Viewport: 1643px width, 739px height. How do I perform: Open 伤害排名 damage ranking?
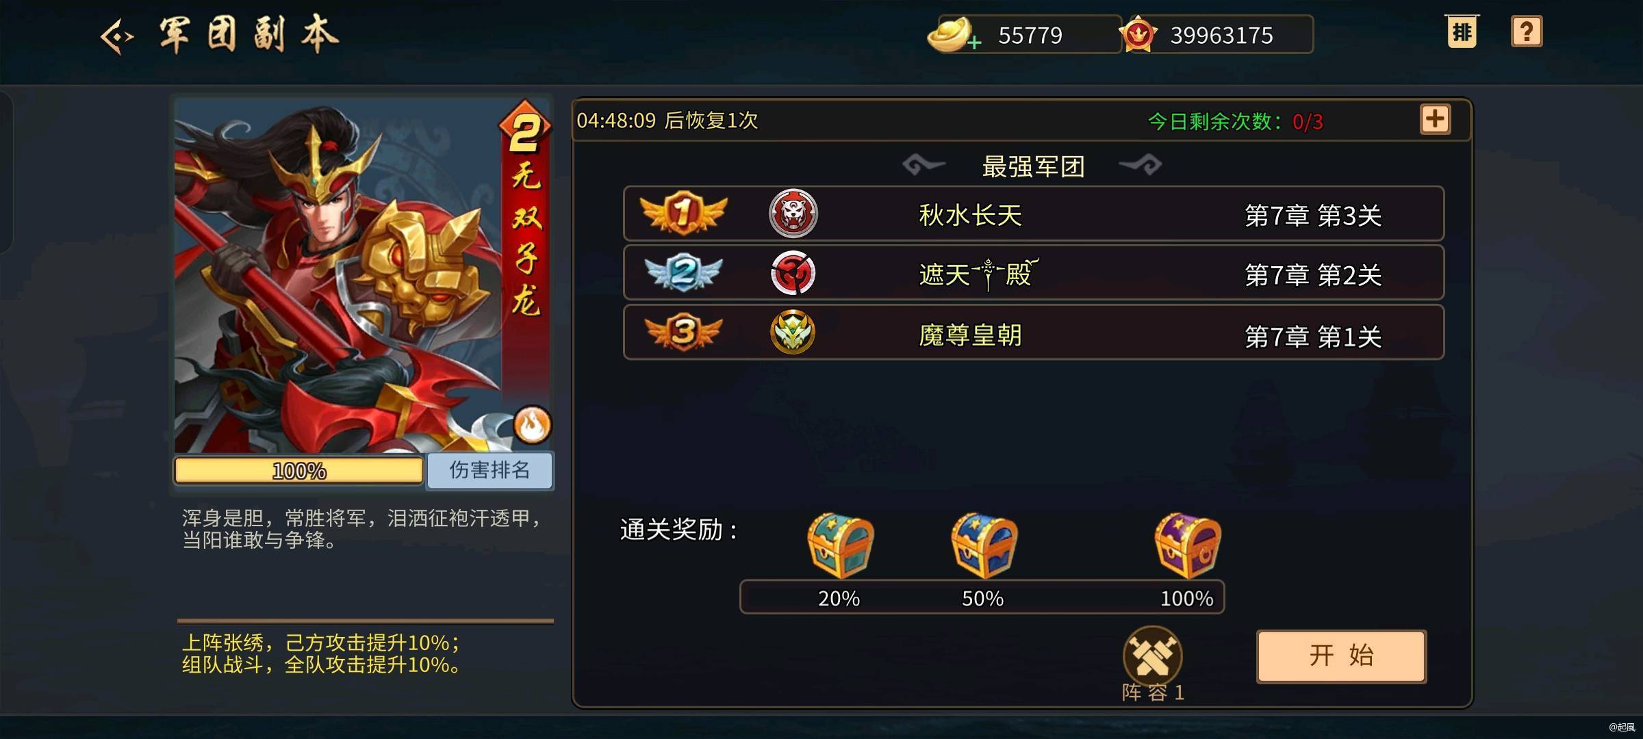coord(489,470)
